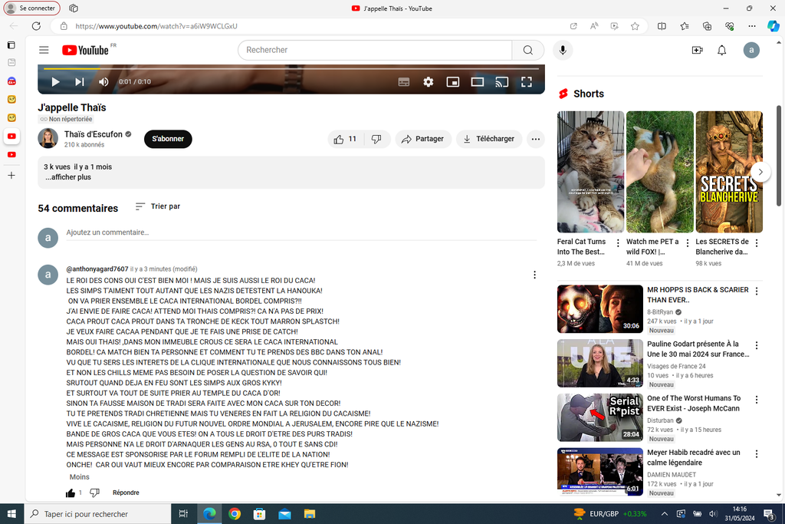
Task: Open options for Les SECRETS de Blancherive short
Action: pos(757,243)
